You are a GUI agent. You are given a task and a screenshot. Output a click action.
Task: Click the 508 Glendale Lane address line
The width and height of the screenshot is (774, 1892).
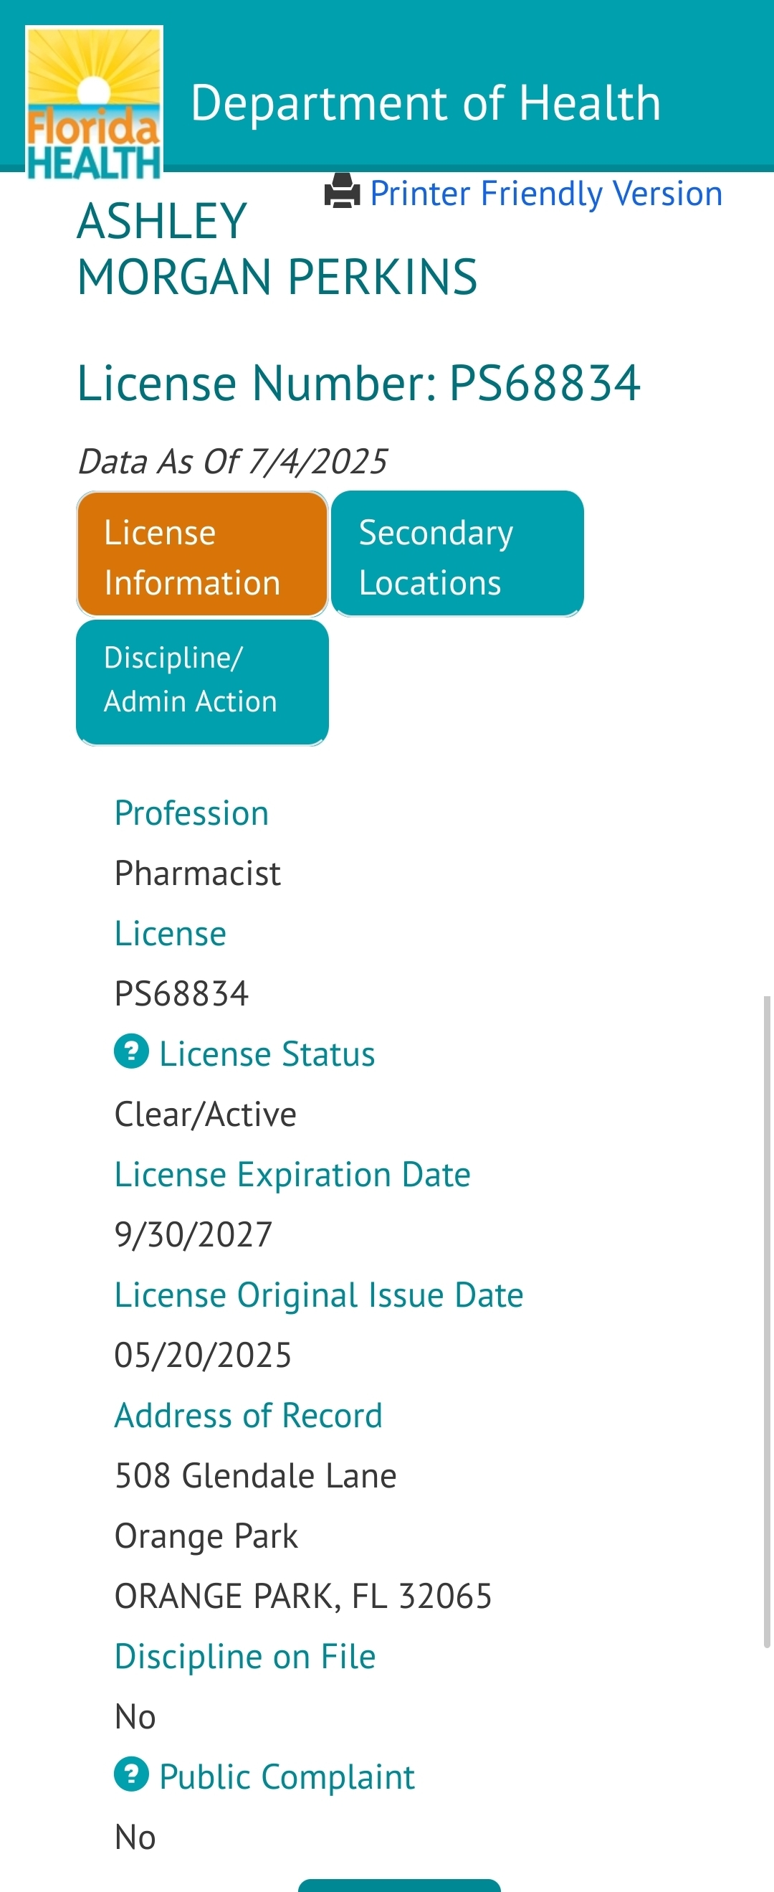(x=255, y=1475)
